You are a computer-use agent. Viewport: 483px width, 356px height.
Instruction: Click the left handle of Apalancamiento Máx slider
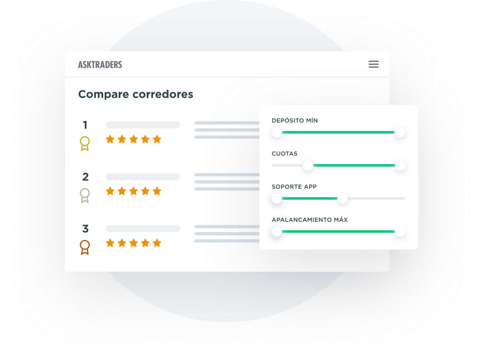[x=277, y=231]
